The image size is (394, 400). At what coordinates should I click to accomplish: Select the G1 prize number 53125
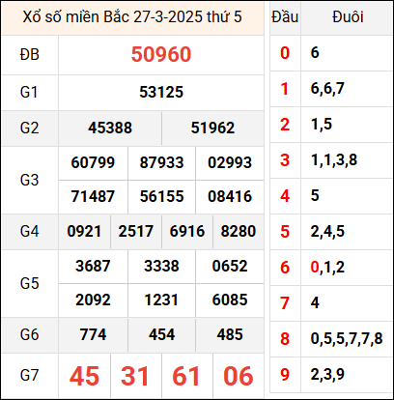click(161, 92)
